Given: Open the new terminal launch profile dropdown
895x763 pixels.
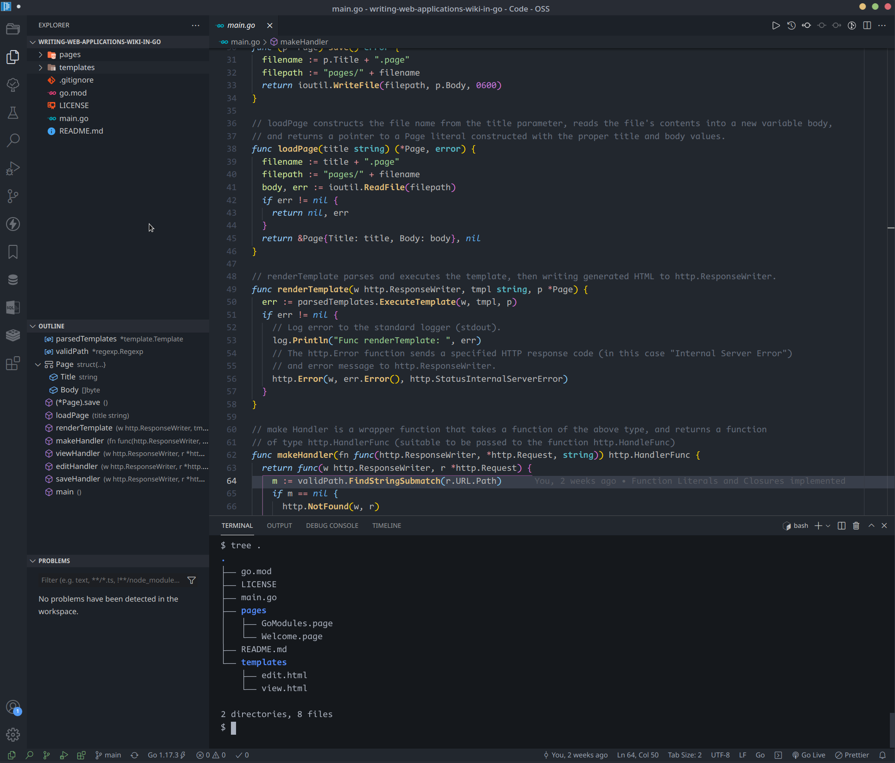Looking at the screenshot, I should (x=828, y=526).
